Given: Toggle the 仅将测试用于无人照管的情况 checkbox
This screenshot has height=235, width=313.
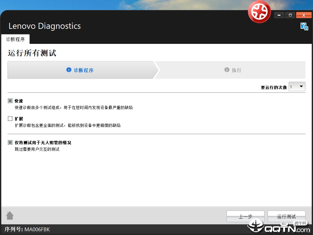Looking at the screenshot, I should click(10, 143).
